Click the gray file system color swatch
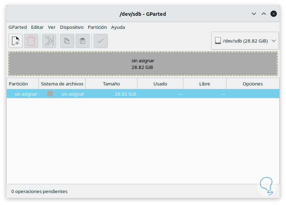The image size is (286, 205). [x=50, y=94]
